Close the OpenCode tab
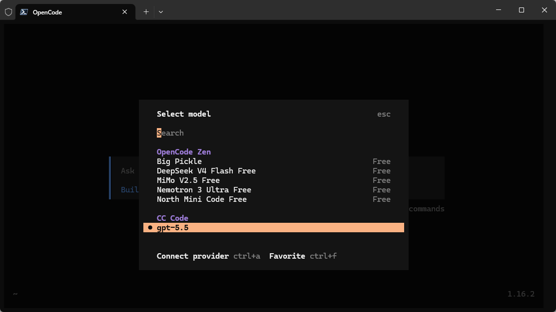The height and width of the screenshot is (312, 556). click(x=124, y=12)
